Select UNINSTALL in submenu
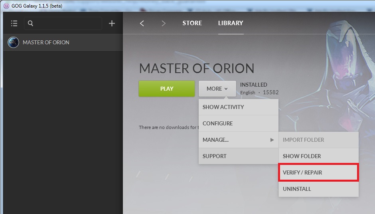 [318, 189]
